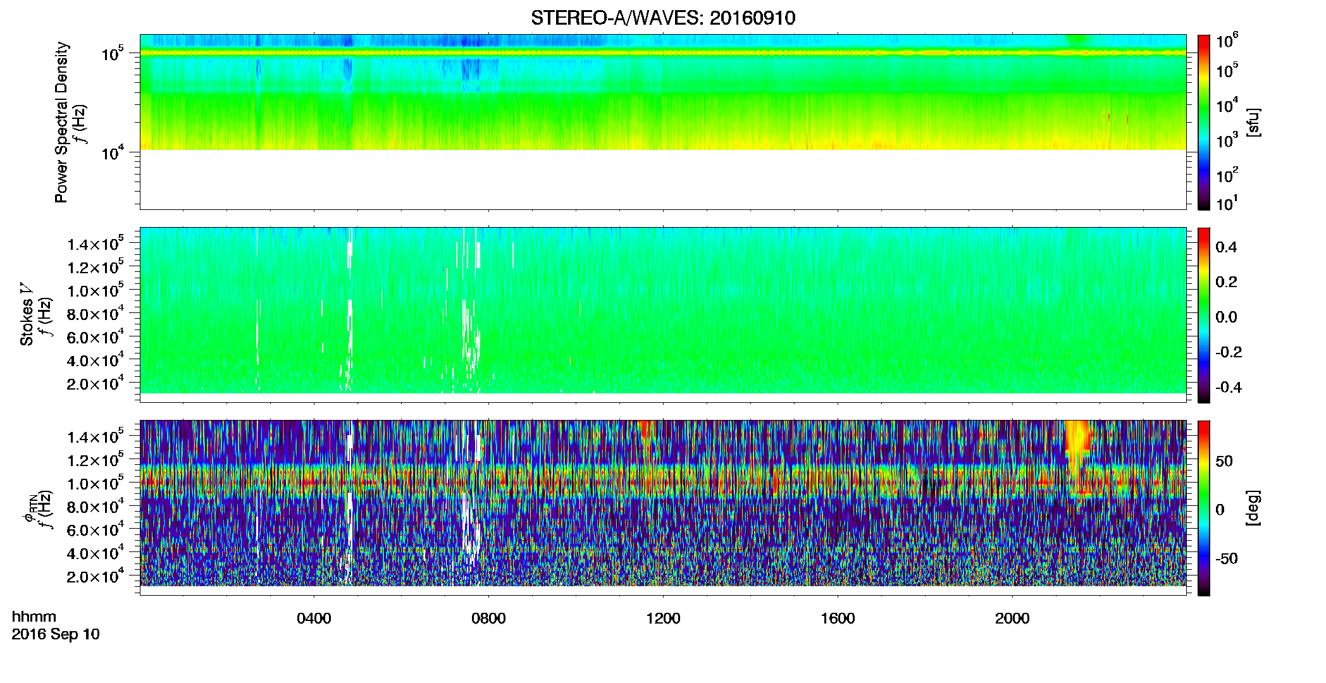The height and width of the screenshot is (683, 1326).
Task: Click the [sfu] color bar unit label
Action: pos(1253,122)
